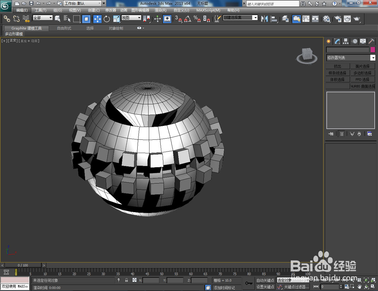This screenshot has height=291, width=378.
Task: Open the Hierarchy command panel
Action: (346, 41)
